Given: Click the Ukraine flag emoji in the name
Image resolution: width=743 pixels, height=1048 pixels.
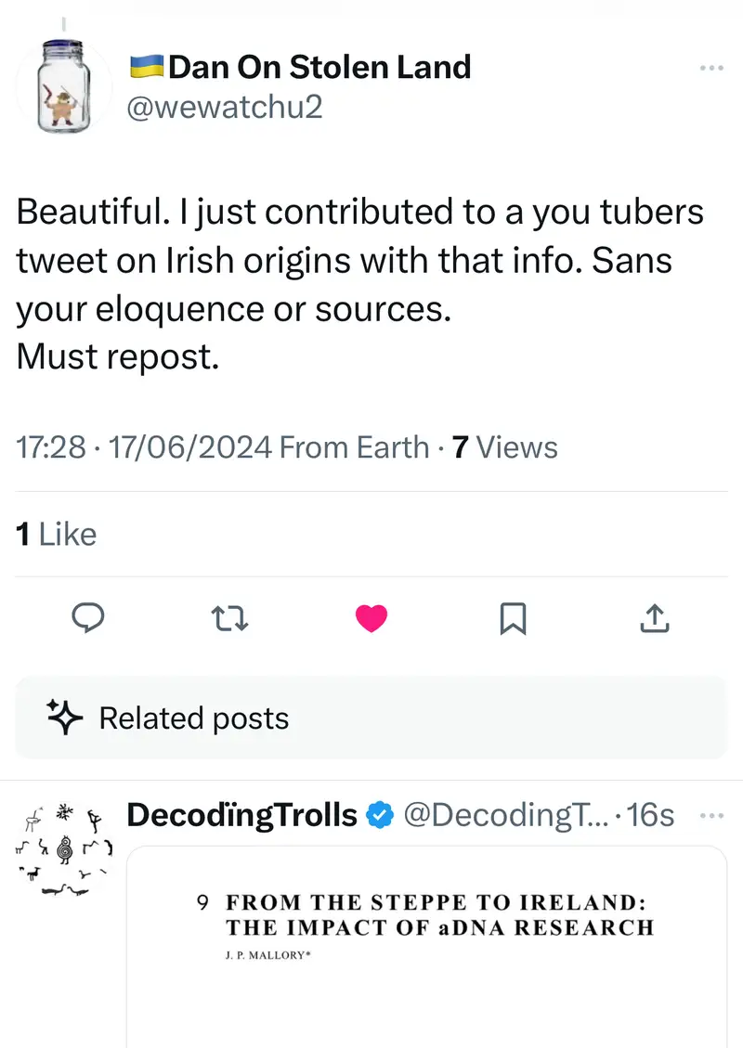Looking at the screenshot, I should pyautogui.click(x=147, y=67).
